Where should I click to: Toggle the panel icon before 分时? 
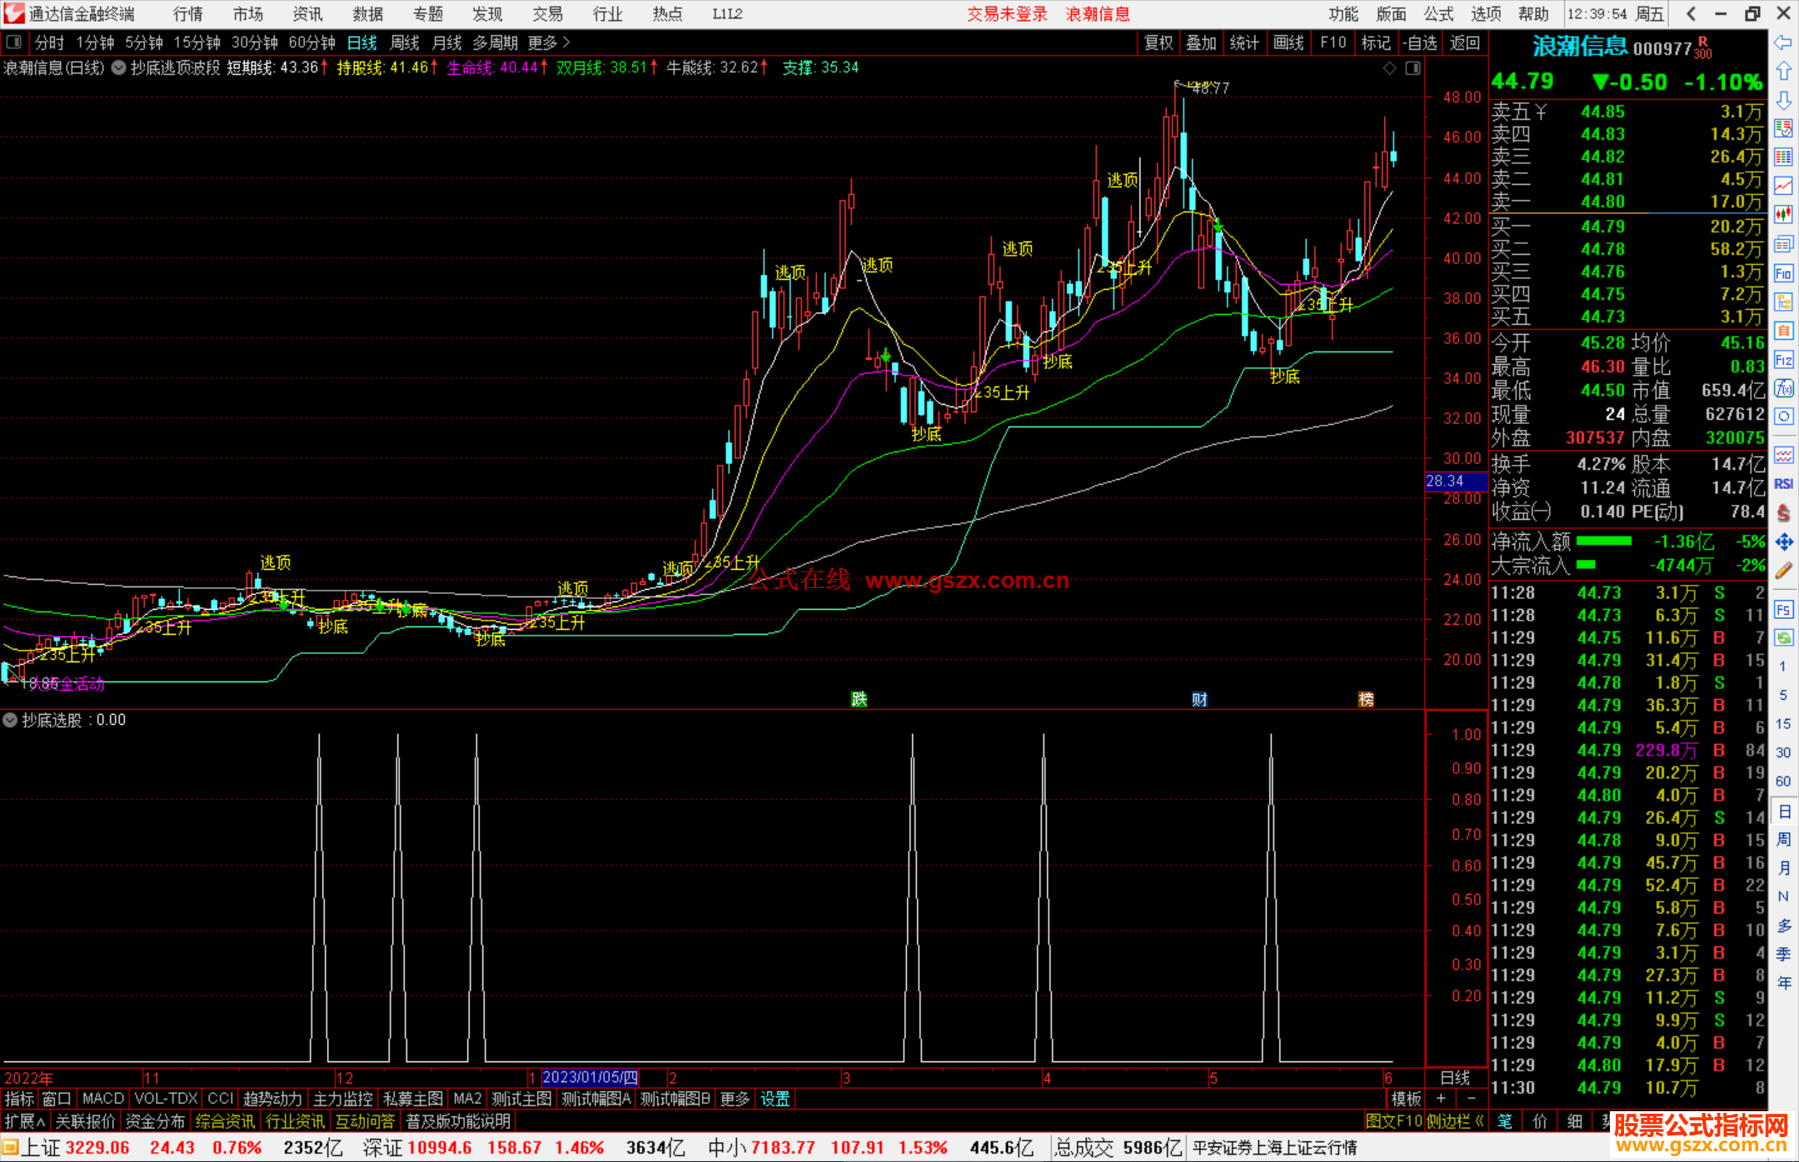tap(14, 42)
